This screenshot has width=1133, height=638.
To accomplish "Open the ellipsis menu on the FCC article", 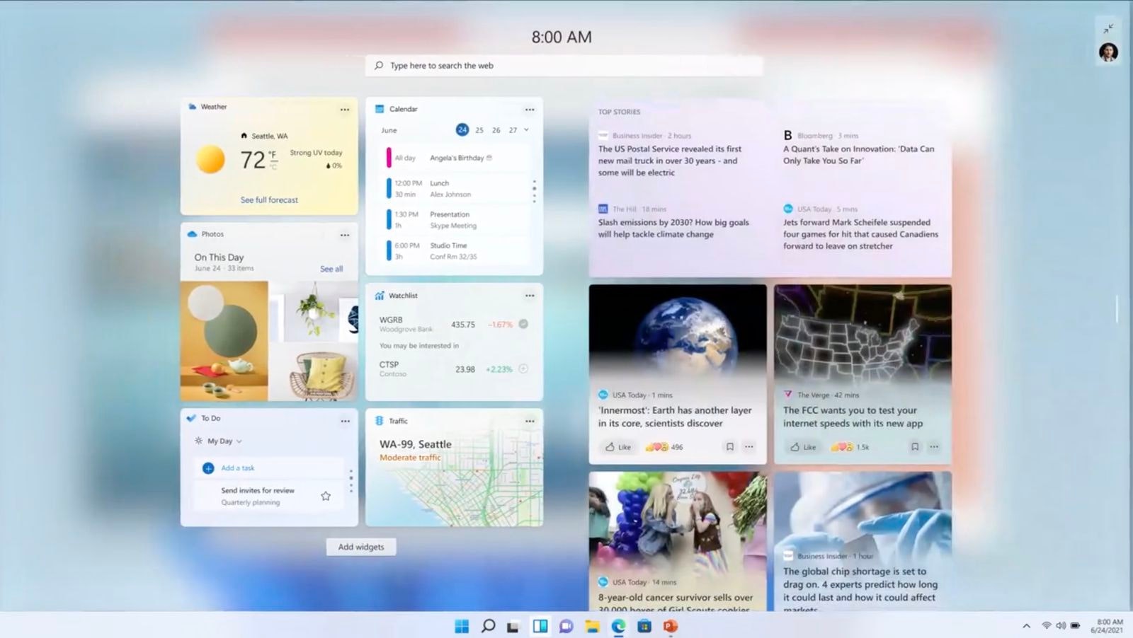I will [934, 446].
